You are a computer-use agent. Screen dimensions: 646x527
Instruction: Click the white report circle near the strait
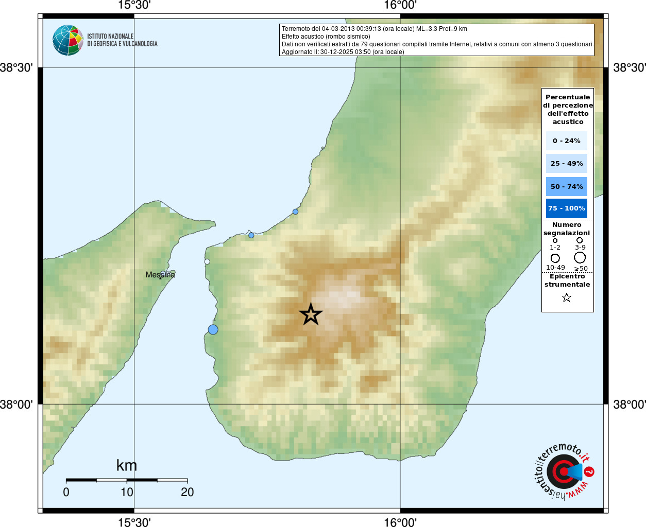pos(207,261)
